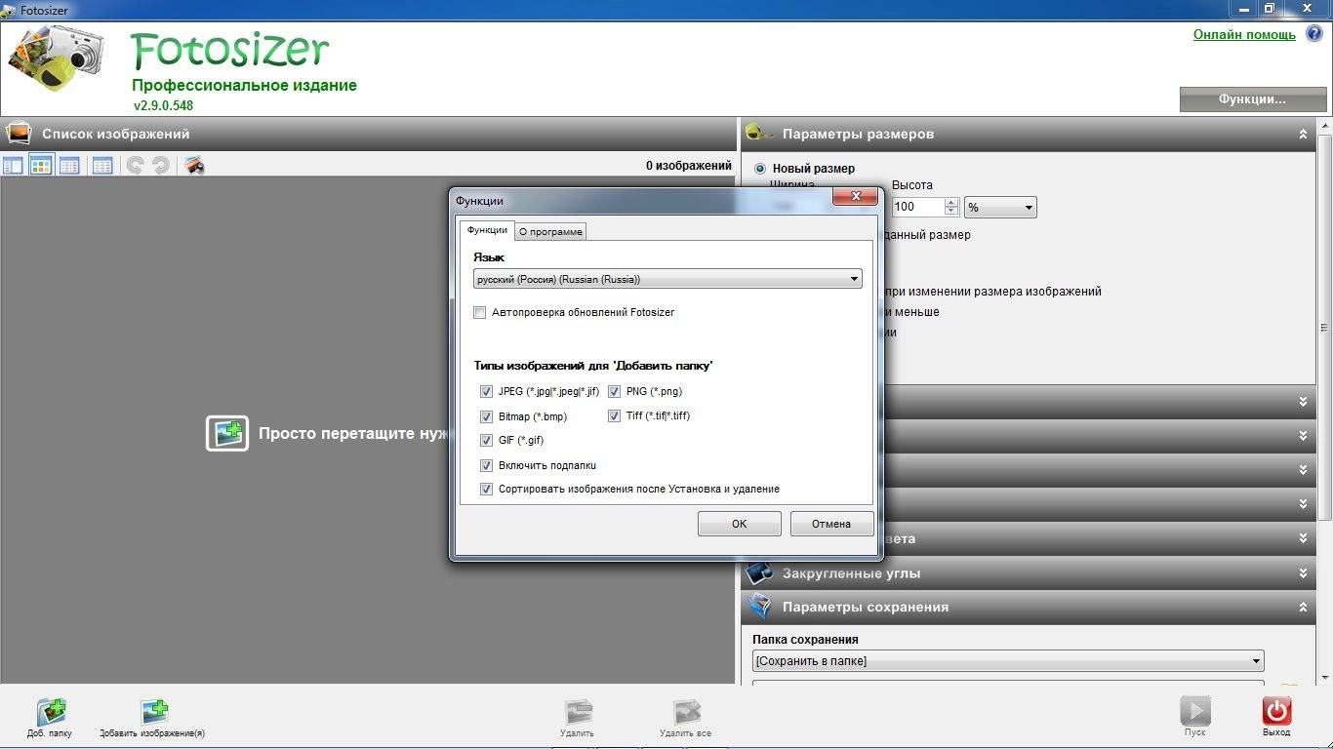The width and height of the screenshot is (1333, 749).
Task: Click the rotate left arrow icon
Action: click(136, 166)
